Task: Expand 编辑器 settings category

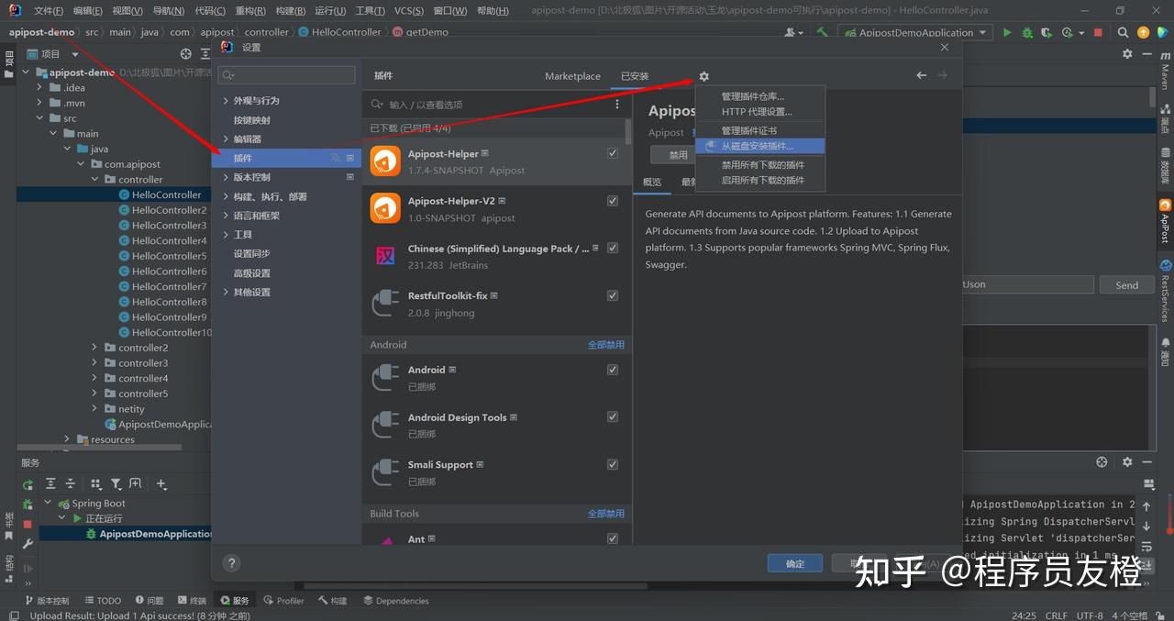Action: (226, 139)
